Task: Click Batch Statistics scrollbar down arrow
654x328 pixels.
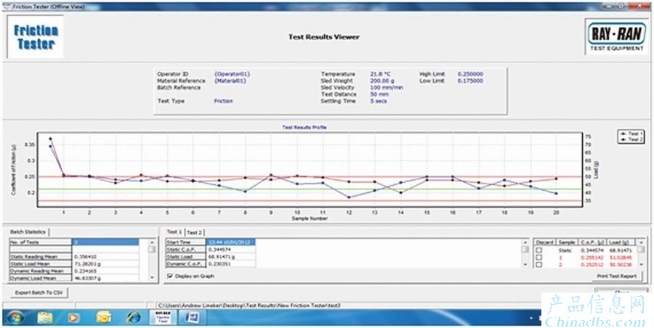Action: [152, 278]
